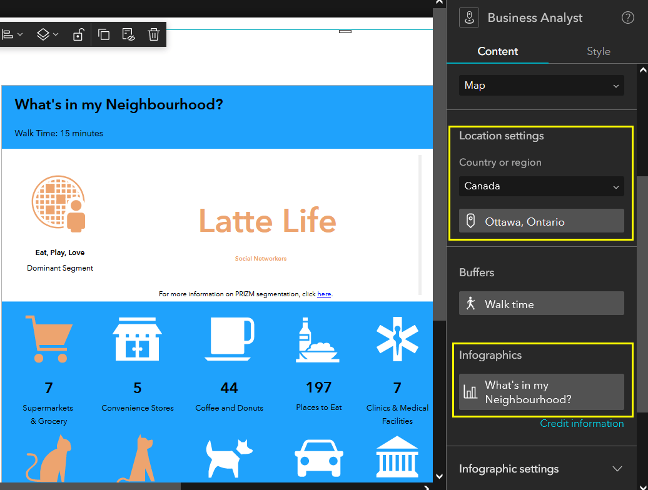The image size is (648, 490).
Task: Click the trash delete icon
Action: point(154,34)
